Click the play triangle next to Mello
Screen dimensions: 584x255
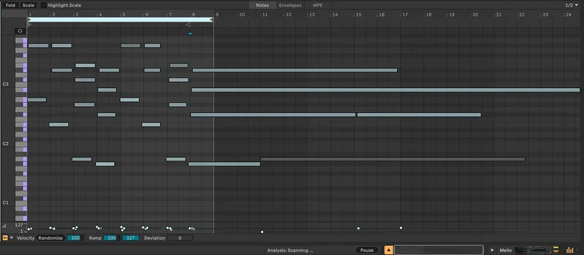(492, 250)
